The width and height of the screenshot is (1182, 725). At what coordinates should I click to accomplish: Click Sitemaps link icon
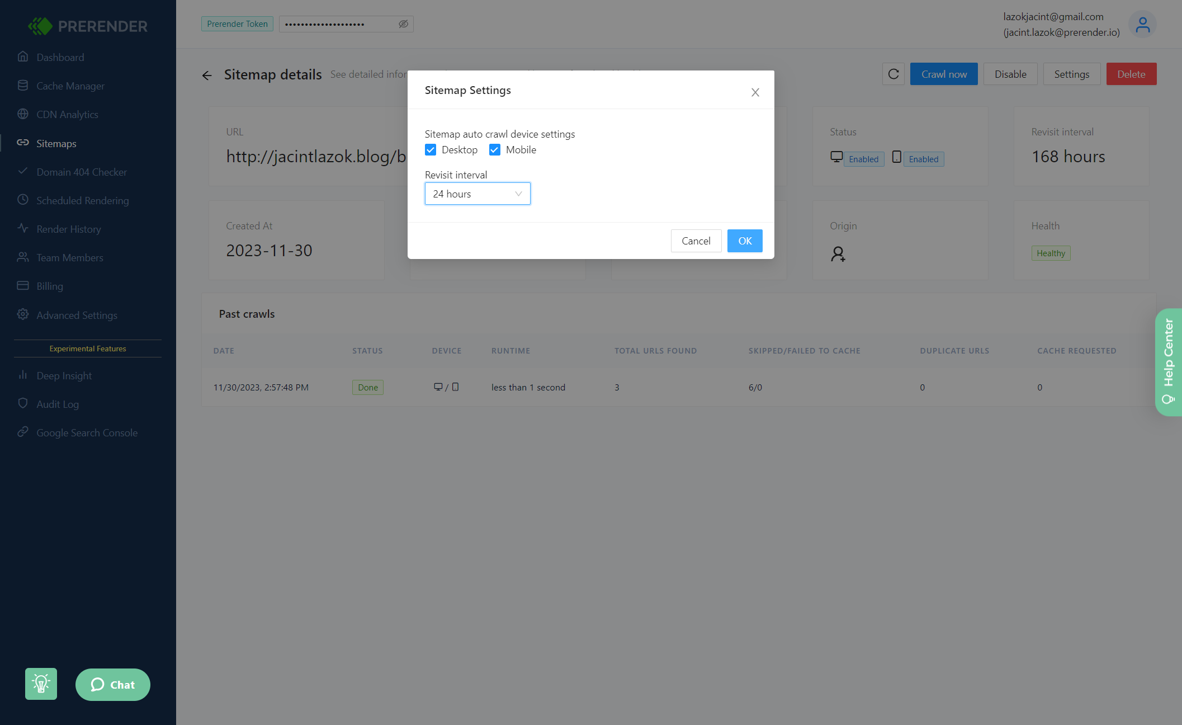click(x=23, y=143)
